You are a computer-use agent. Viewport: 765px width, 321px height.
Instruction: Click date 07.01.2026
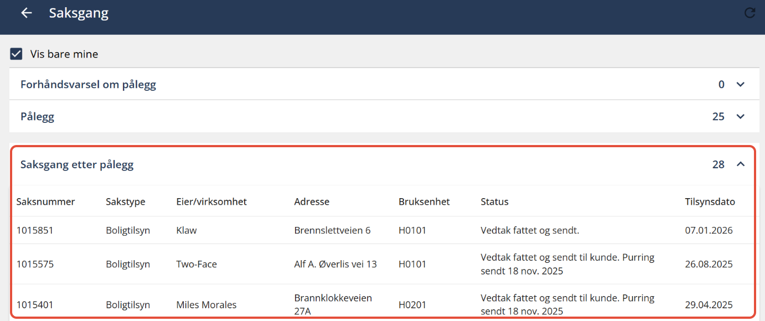[709, 230]
